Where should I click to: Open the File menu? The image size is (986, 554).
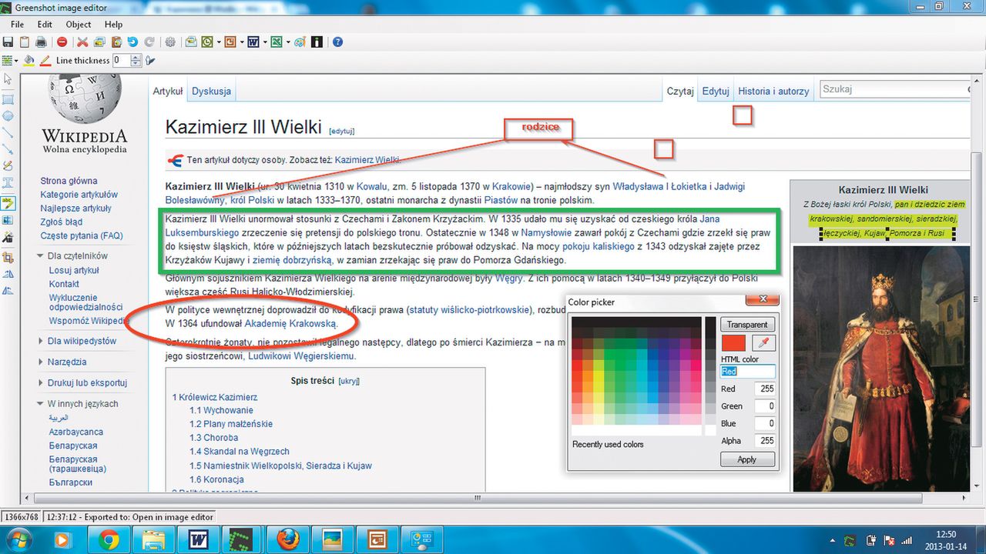(x=17, y=25)
